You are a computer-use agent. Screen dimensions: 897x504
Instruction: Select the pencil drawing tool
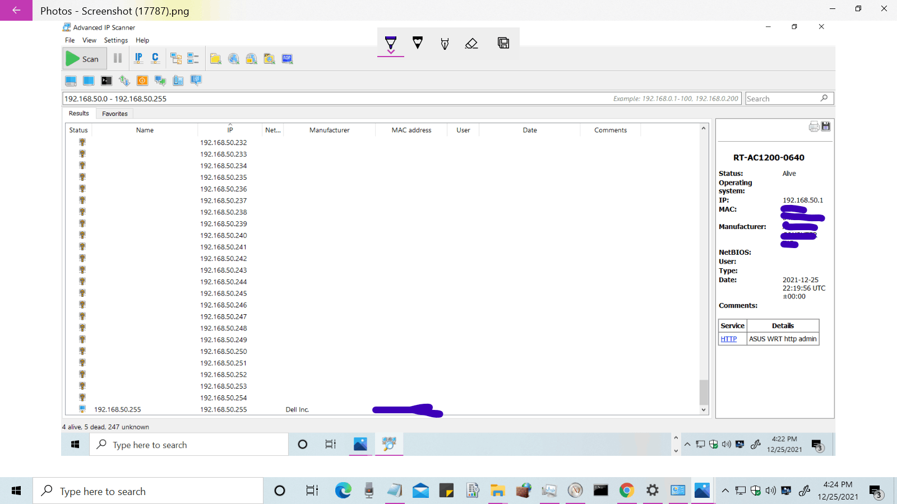coord(418,43)
